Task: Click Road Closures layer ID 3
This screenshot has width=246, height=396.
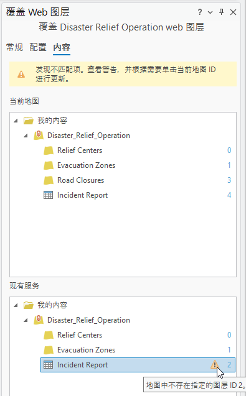Action: click(x=229, y=180)
